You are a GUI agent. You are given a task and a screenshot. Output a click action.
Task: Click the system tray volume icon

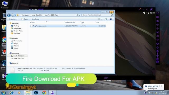point(152,93)
